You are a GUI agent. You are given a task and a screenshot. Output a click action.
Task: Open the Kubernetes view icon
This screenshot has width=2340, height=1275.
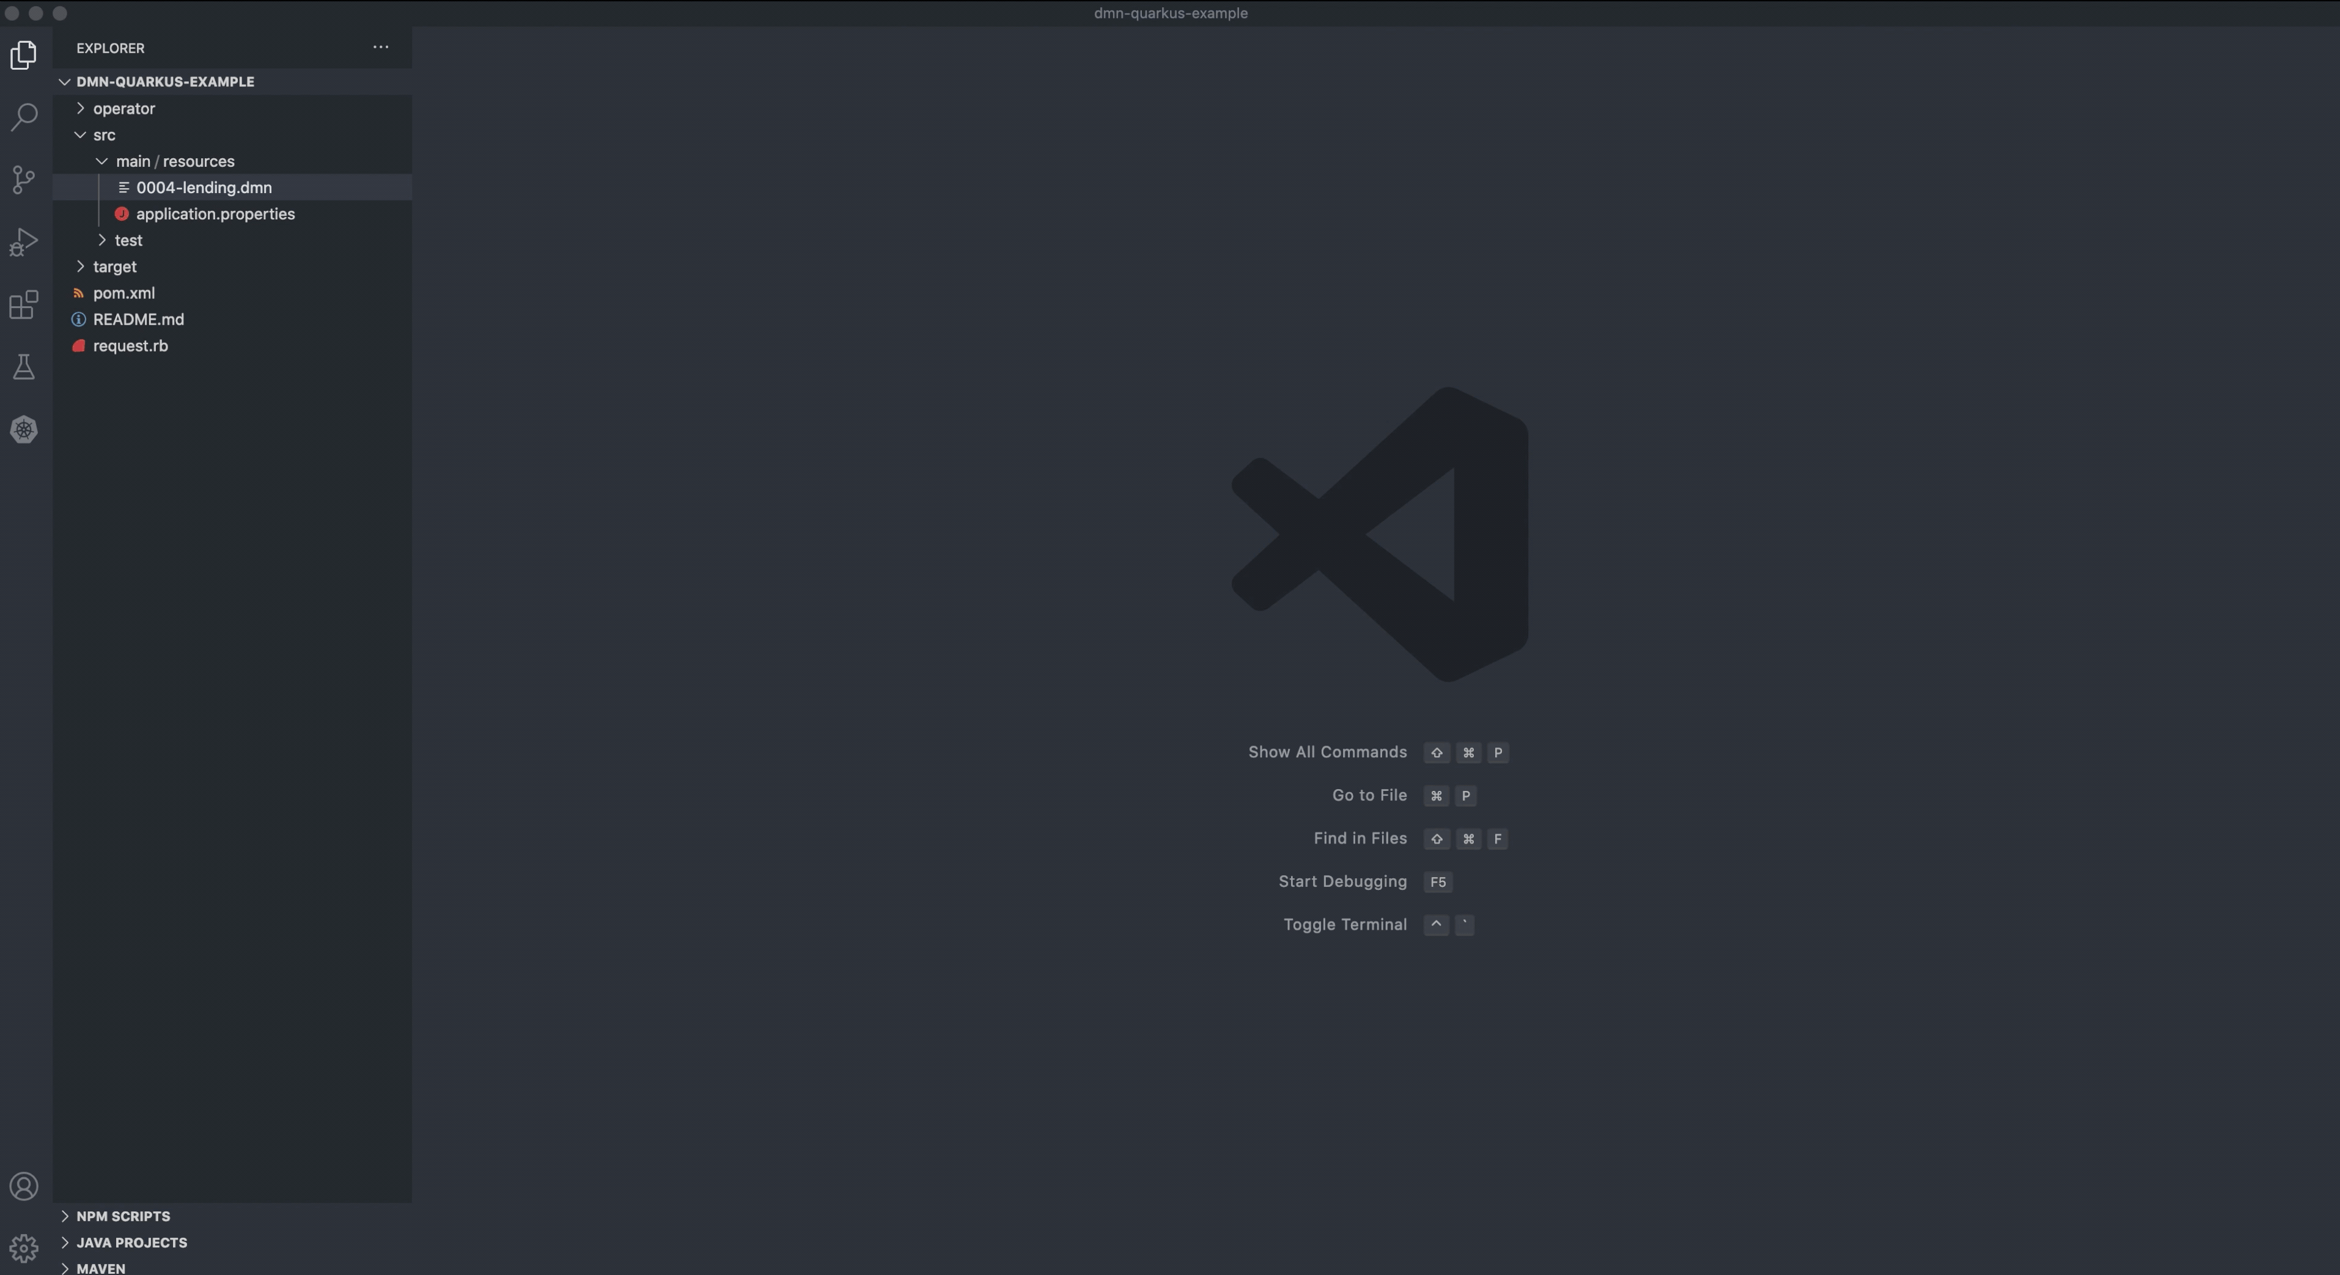tap(24, 430)
